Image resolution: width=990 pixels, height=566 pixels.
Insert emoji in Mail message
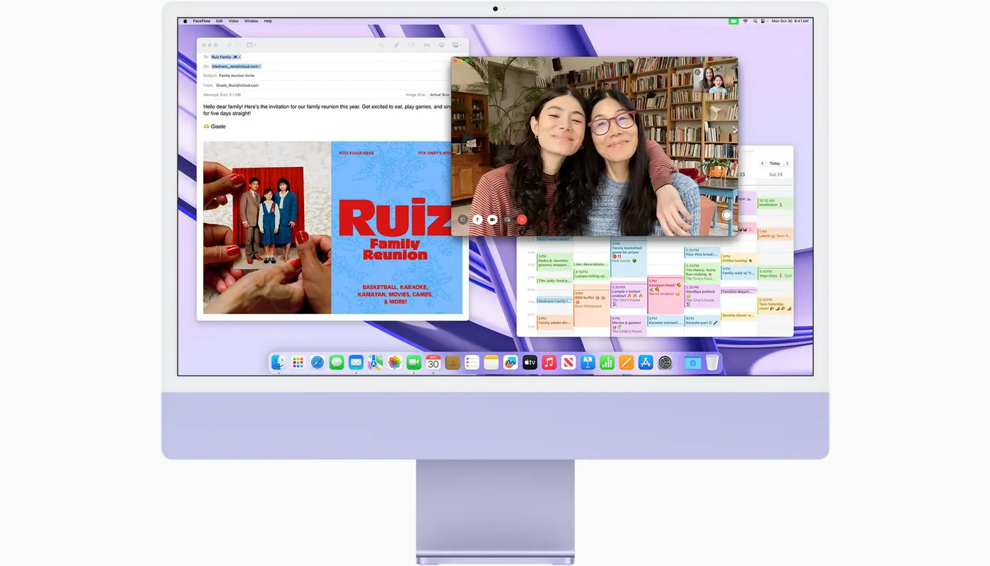point(442,45)
